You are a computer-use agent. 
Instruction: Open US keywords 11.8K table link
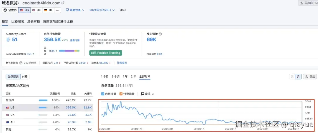pos(88,108)
